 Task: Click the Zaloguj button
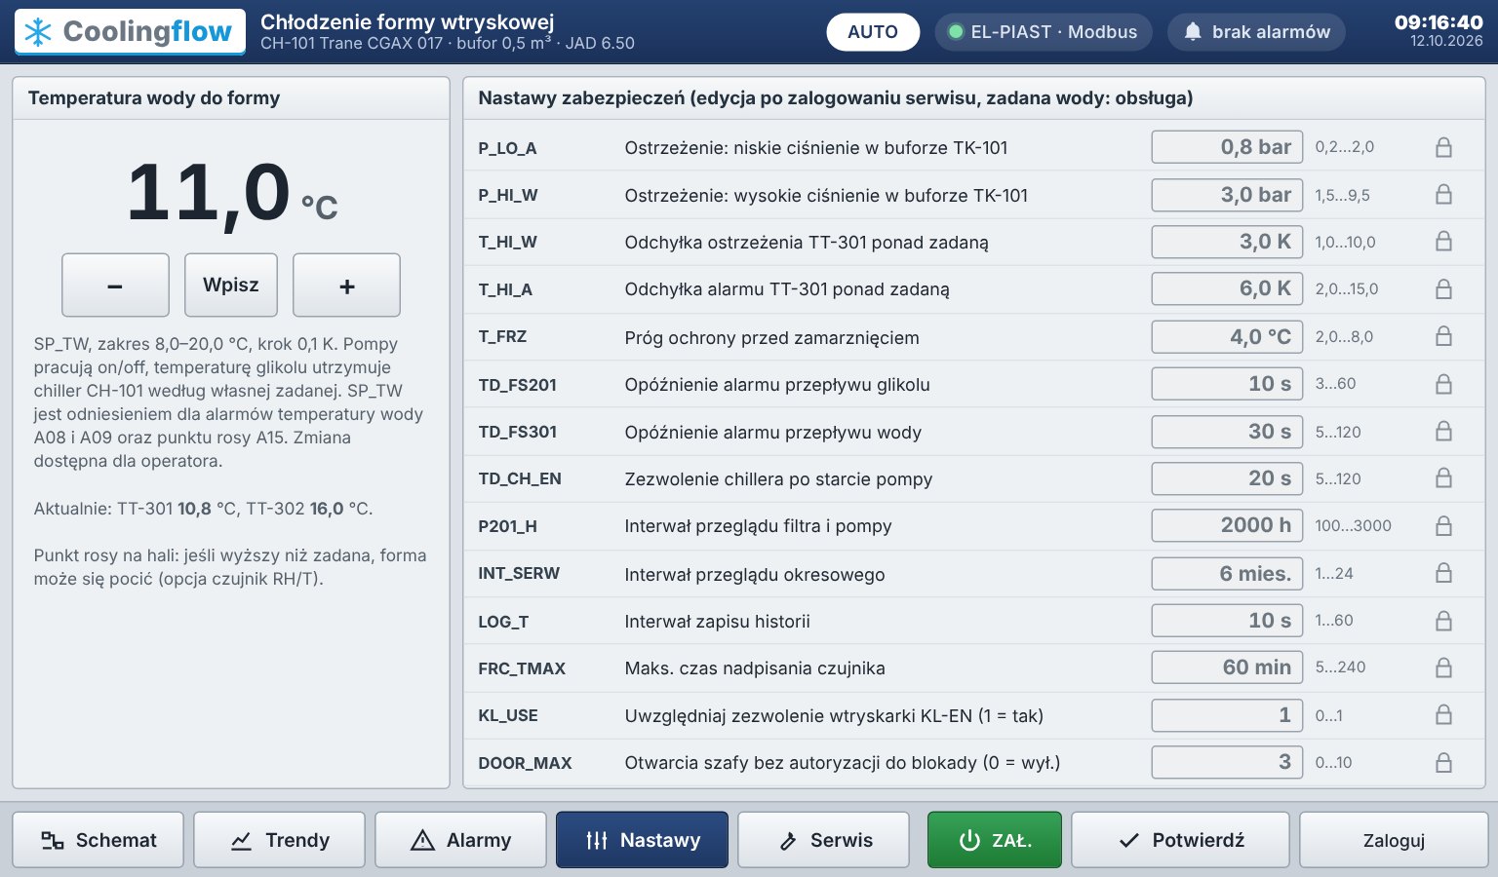pos(1394,840)
